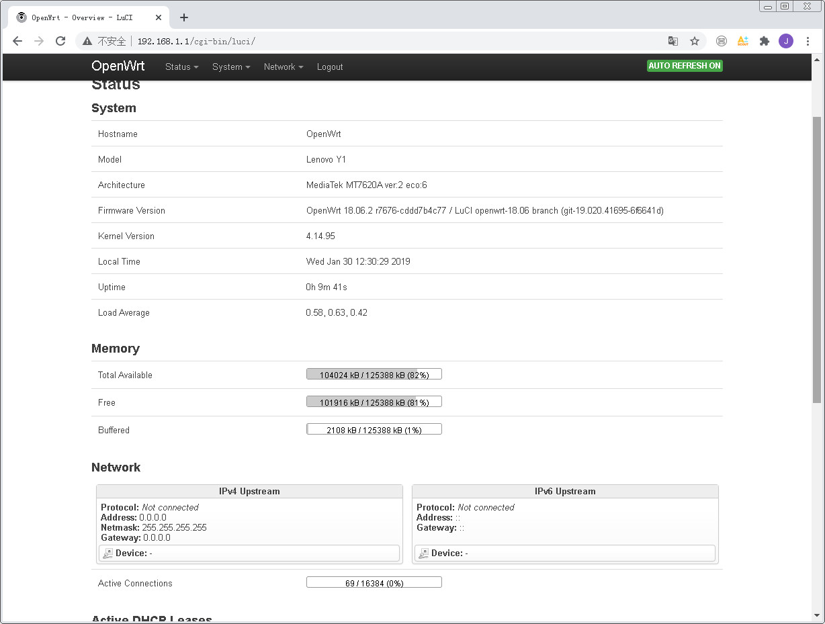The height and width of the screenshot is (624, 825).
Task: Click the IPv4 Upstream panel header
Action: [249, 491]
